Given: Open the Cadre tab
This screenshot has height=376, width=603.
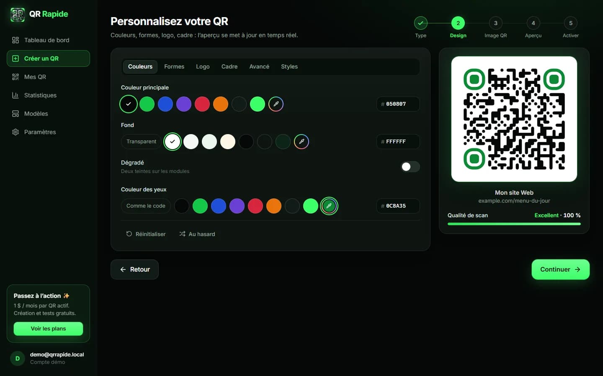Looking at the screenshot, I should coord(229,67).
